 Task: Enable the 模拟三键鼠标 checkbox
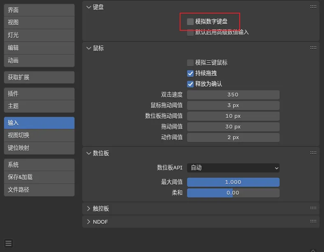coord(190,63)
